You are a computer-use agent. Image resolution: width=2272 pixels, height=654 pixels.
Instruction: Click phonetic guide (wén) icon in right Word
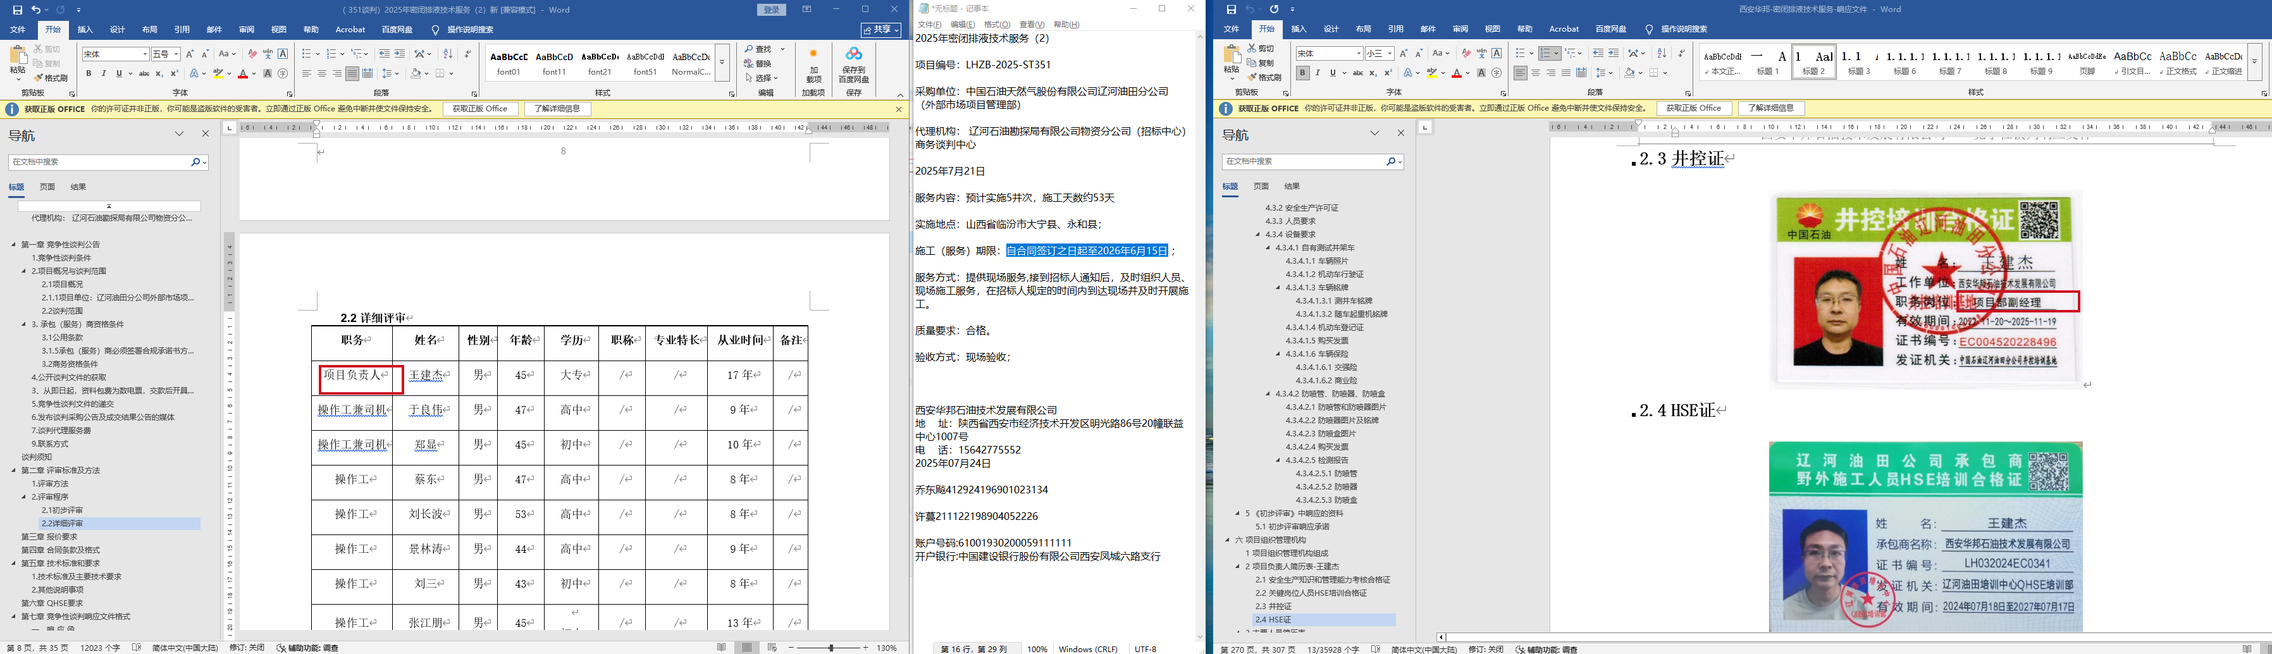[x=1482, y=54]
